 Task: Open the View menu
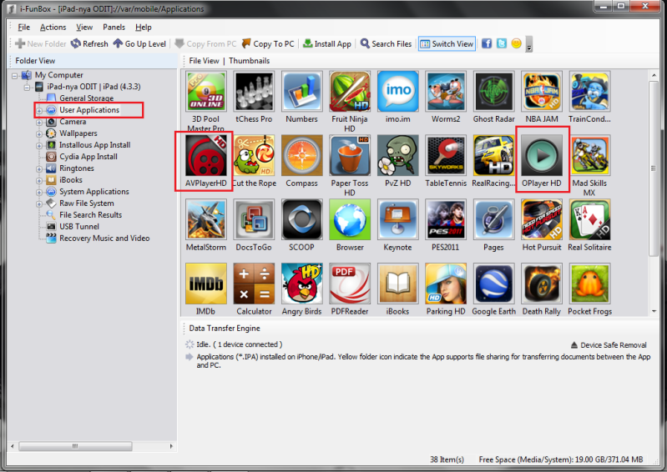tap(84, 28)
